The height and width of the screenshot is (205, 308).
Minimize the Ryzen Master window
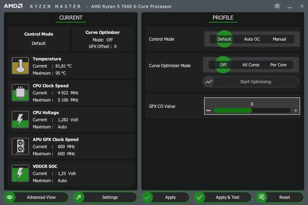point(289,7)
